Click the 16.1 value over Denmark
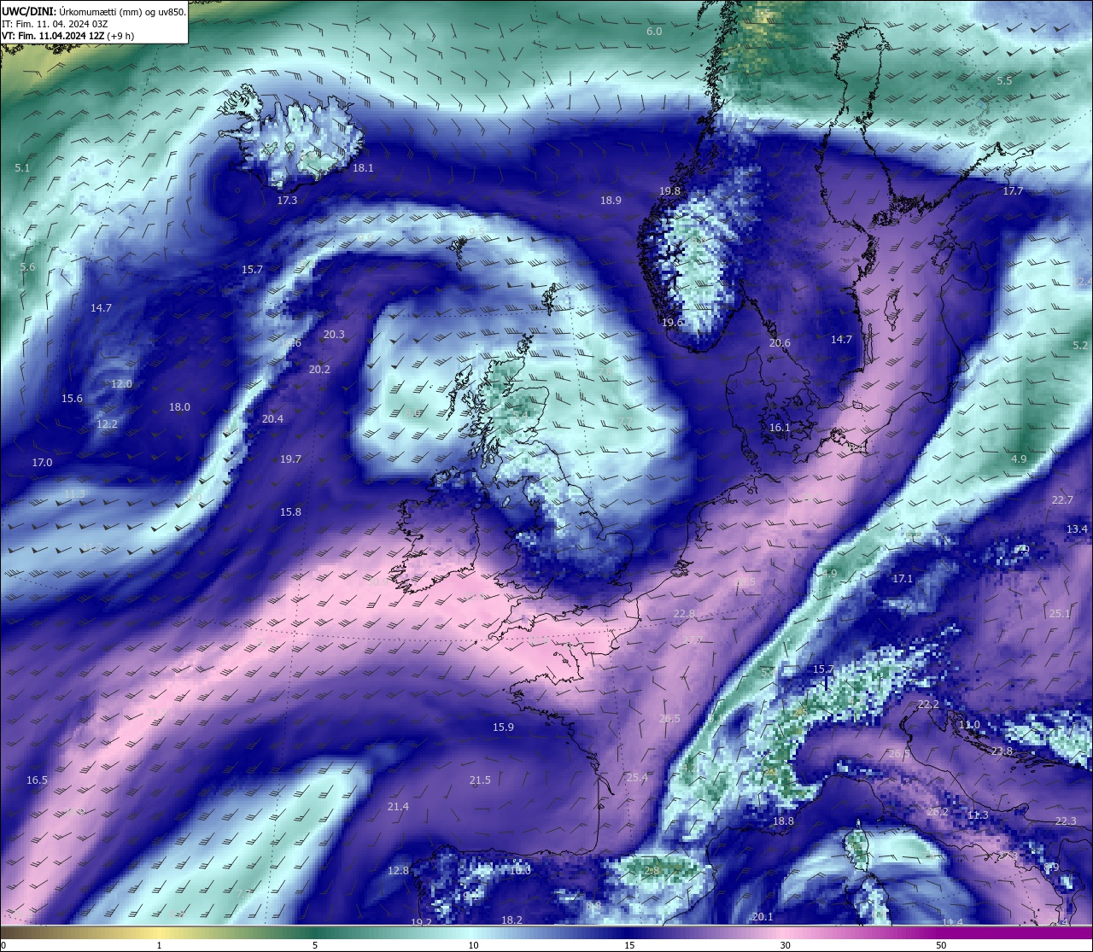The image size is (1093, 952). pos(780,428)
